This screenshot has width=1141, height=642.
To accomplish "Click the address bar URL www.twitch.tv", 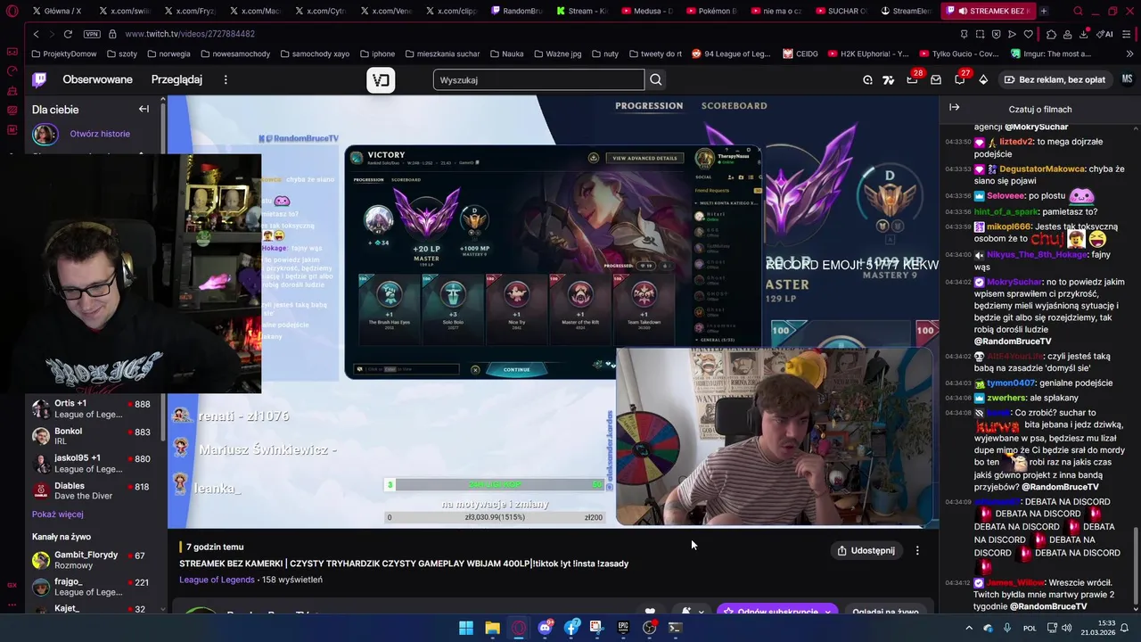I will 190,34.
